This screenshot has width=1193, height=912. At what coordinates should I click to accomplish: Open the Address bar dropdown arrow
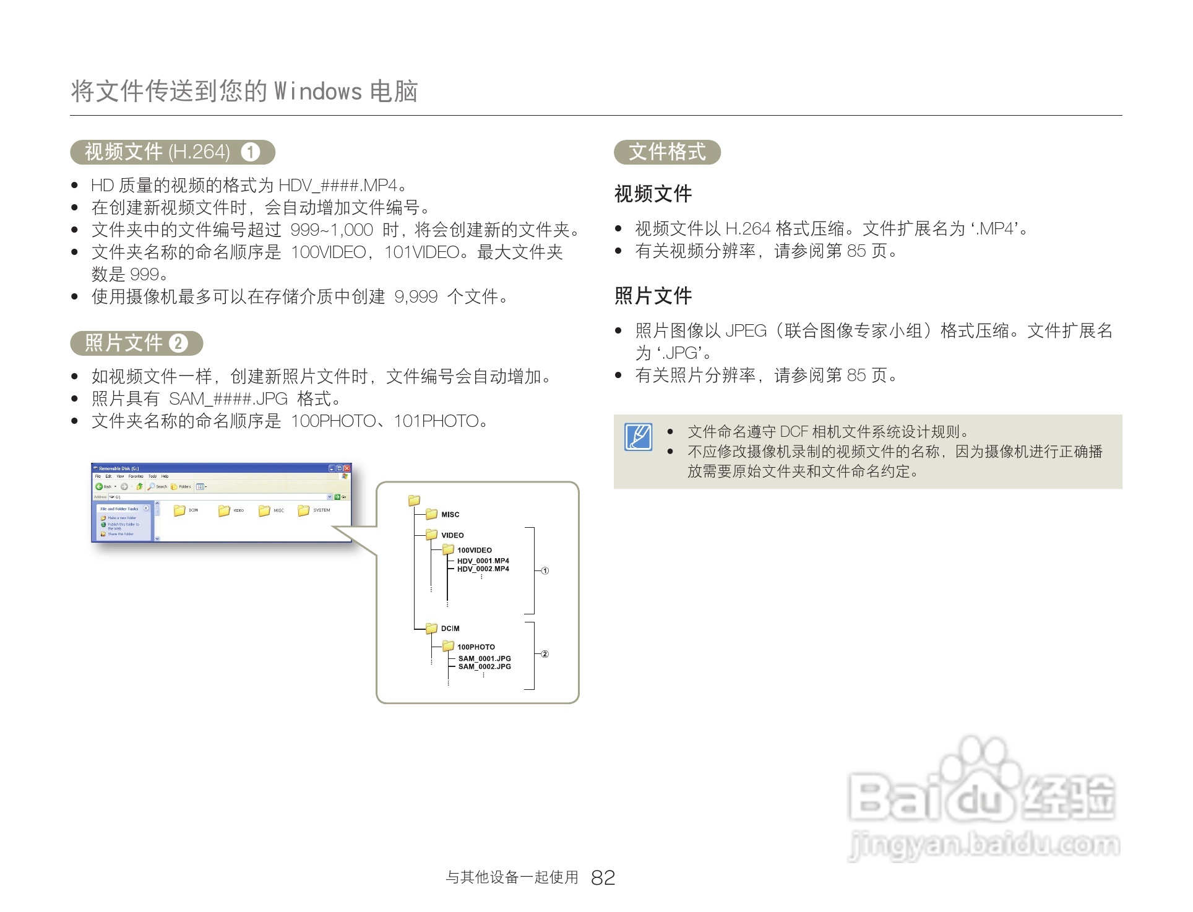coord(329,497)
